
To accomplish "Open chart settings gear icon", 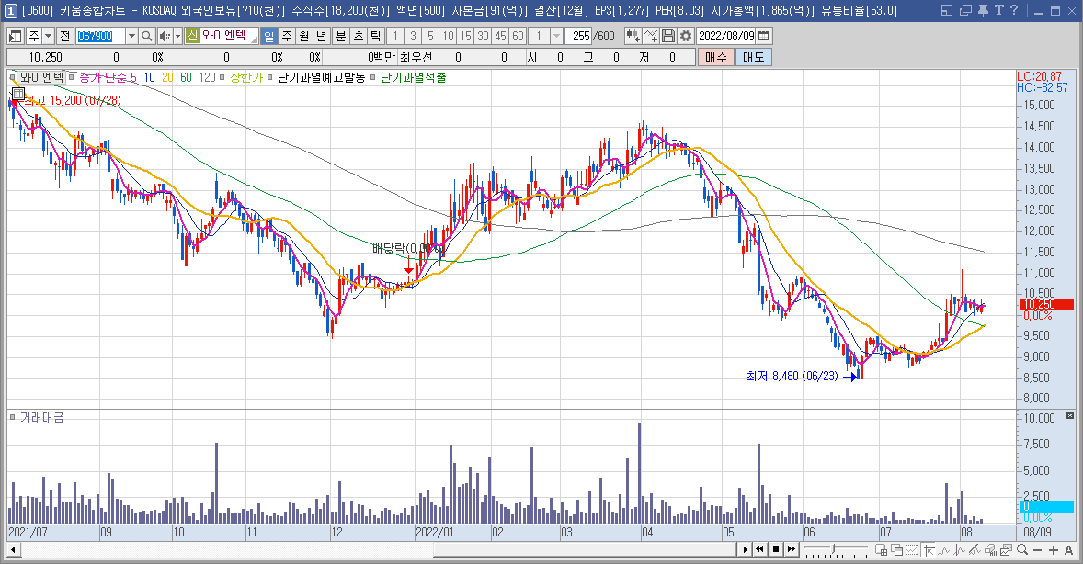I will pyautogui.click(x=686, y=36).
